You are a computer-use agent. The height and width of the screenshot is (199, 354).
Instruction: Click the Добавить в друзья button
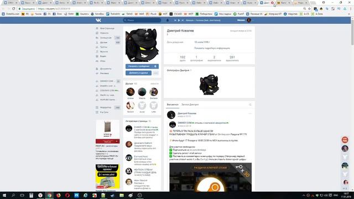pos(138,73)
